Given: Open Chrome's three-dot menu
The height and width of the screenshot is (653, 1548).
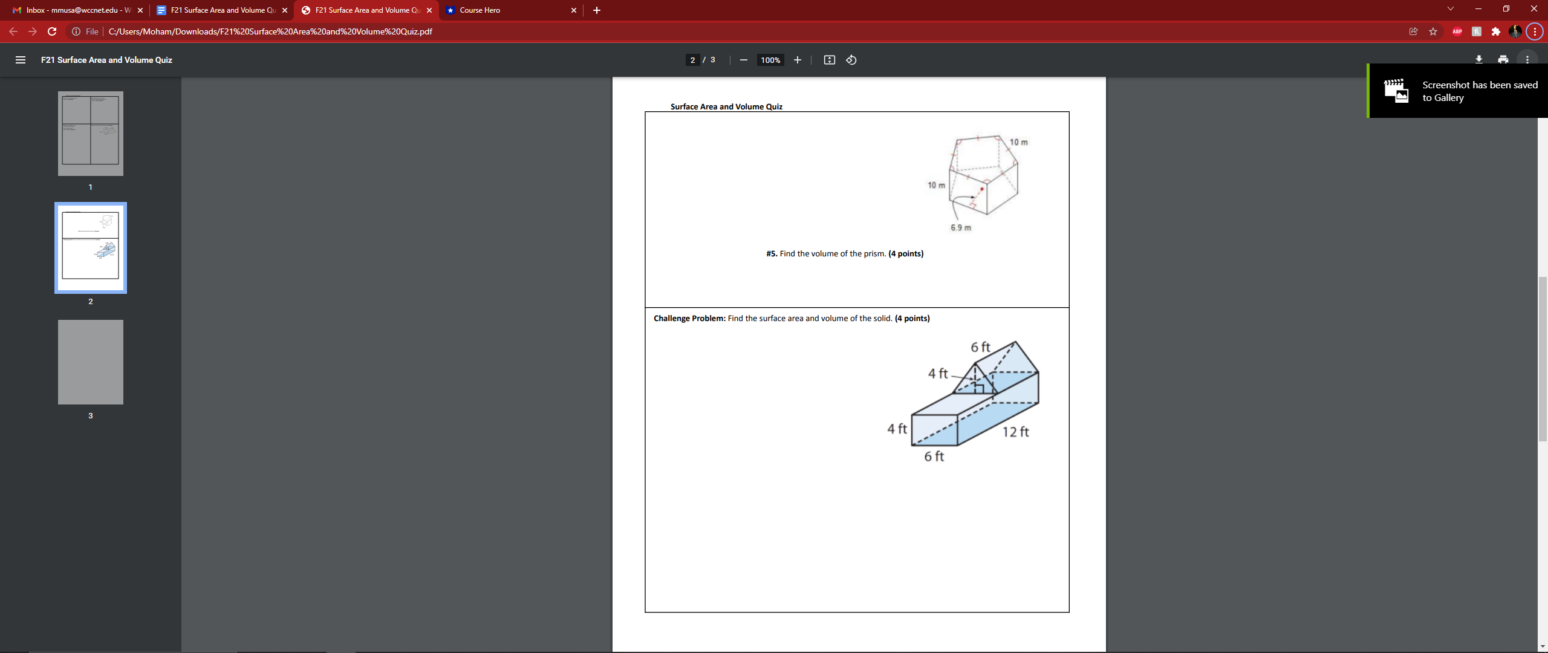Looking at the screenshot, I should click(1534, 31).
